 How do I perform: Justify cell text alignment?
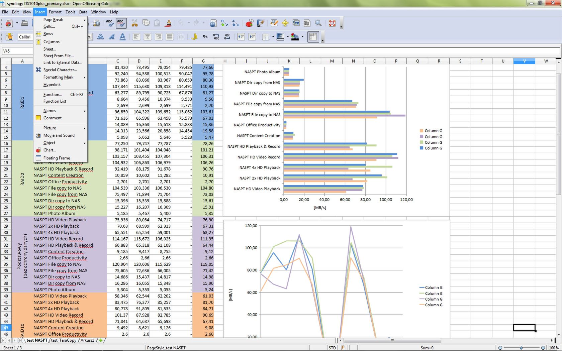pyautogui.click(x=170, y=37)
